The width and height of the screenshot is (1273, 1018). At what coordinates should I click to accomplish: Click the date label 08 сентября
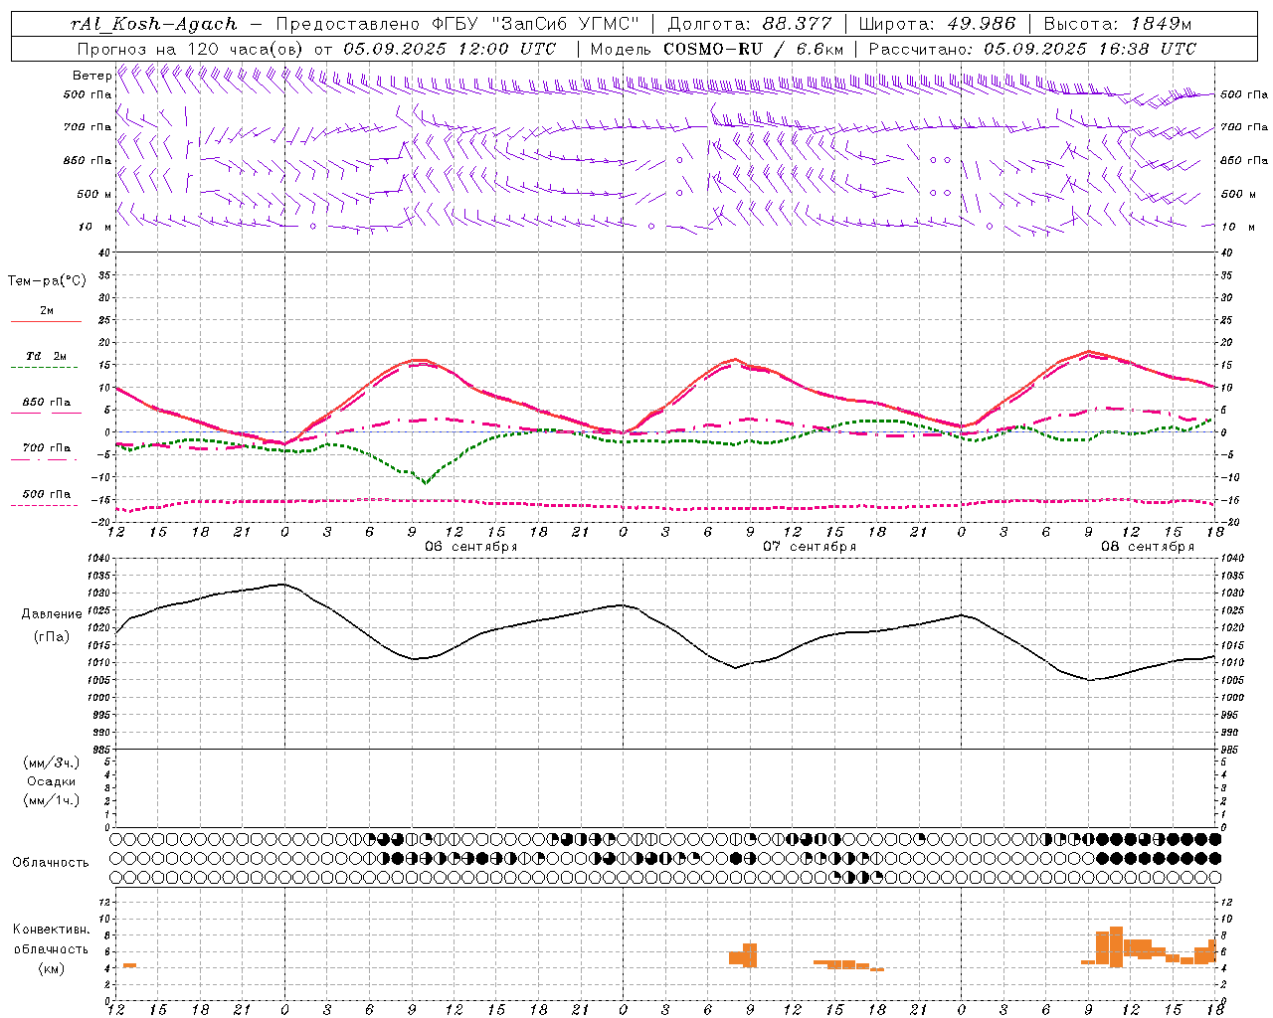pos(1148,547)
